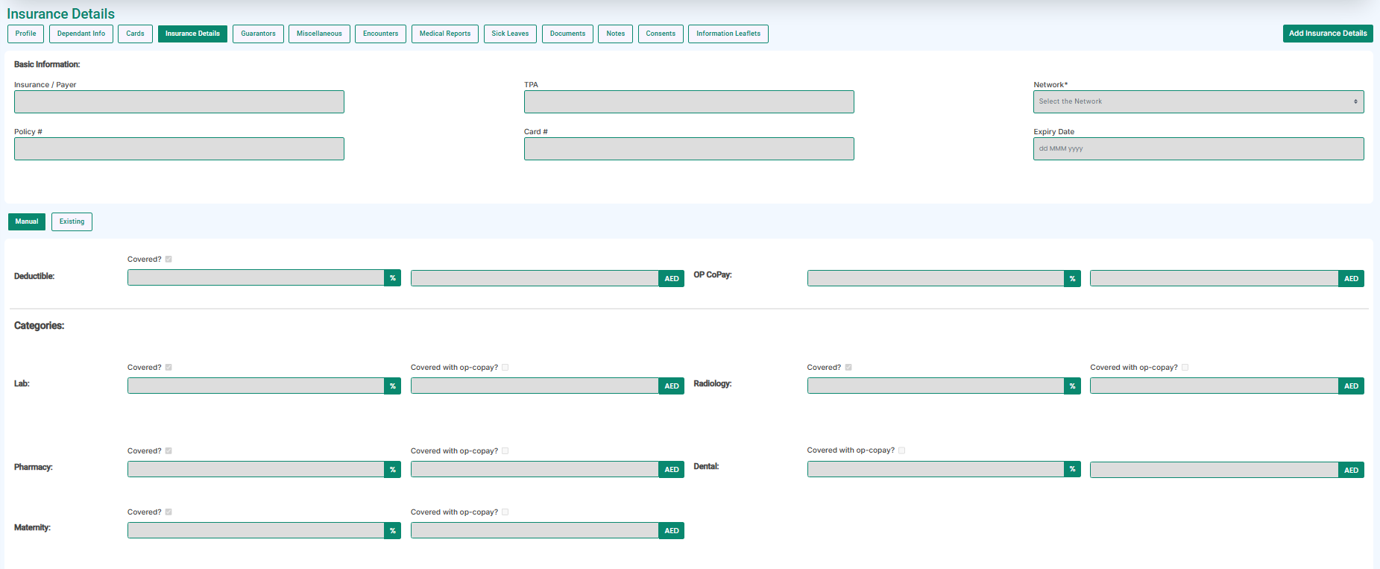Screen dimensions: 1380x569
Task: Click the Lab percent input
Action: [x=256, y=386]
